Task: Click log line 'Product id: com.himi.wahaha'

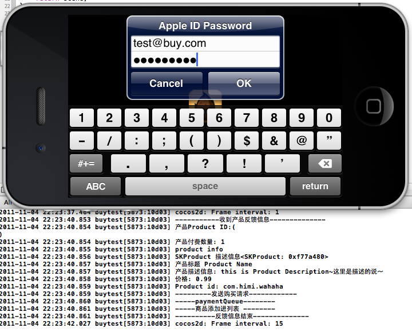Action: pyautogui.click(x=229, y=286)
